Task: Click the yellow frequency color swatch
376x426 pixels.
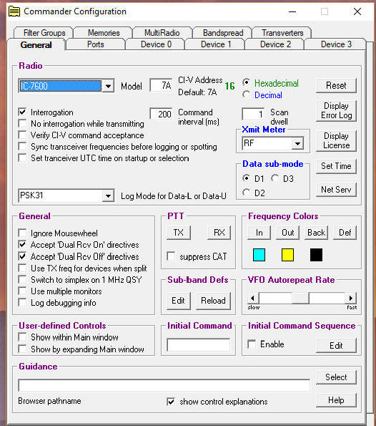Action: coord(287,255)
